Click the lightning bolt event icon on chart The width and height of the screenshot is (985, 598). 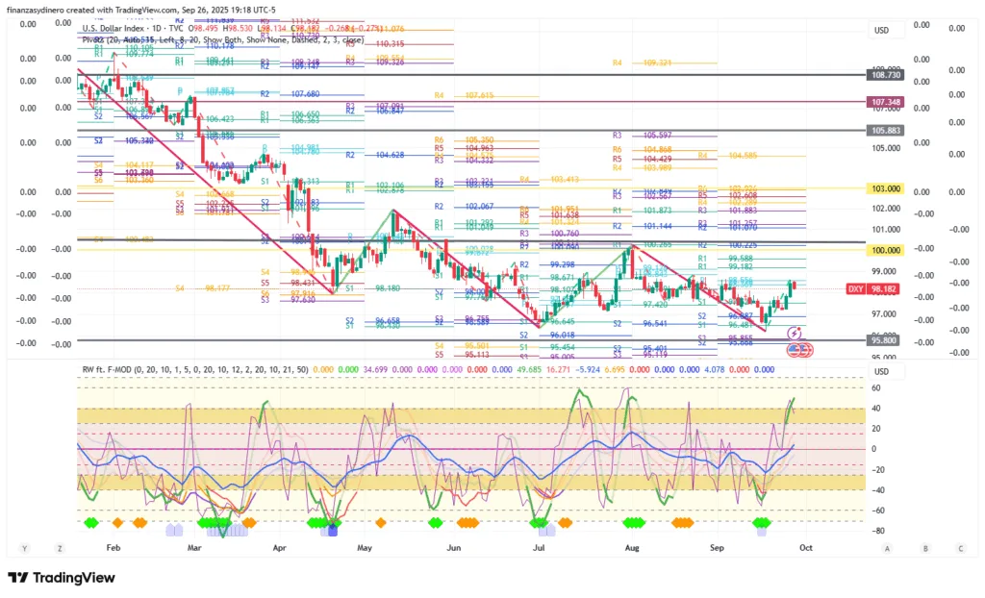tap(794, 333)
